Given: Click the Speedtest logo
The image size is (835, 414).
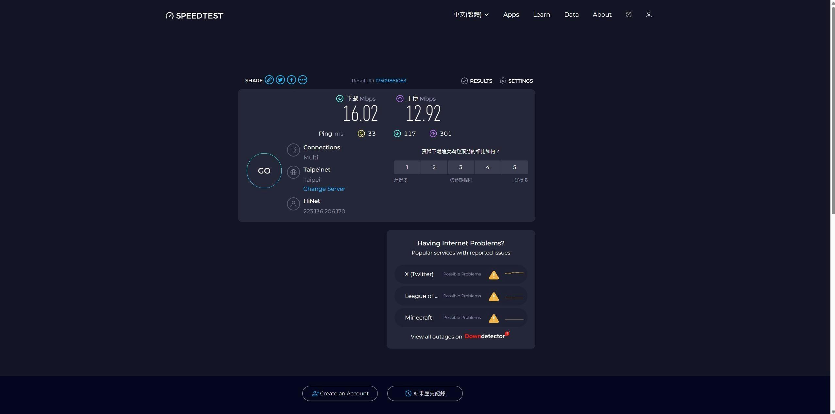Looking at the screenshot, I should 194,15.
